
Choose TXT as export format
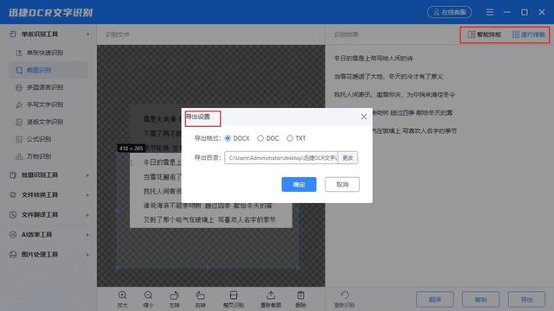tap(290, 138)
